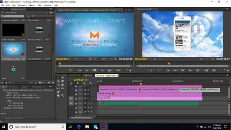
Task: Open timeline display settings wrench
Action: pyautogui.click(x=91, y=83)
